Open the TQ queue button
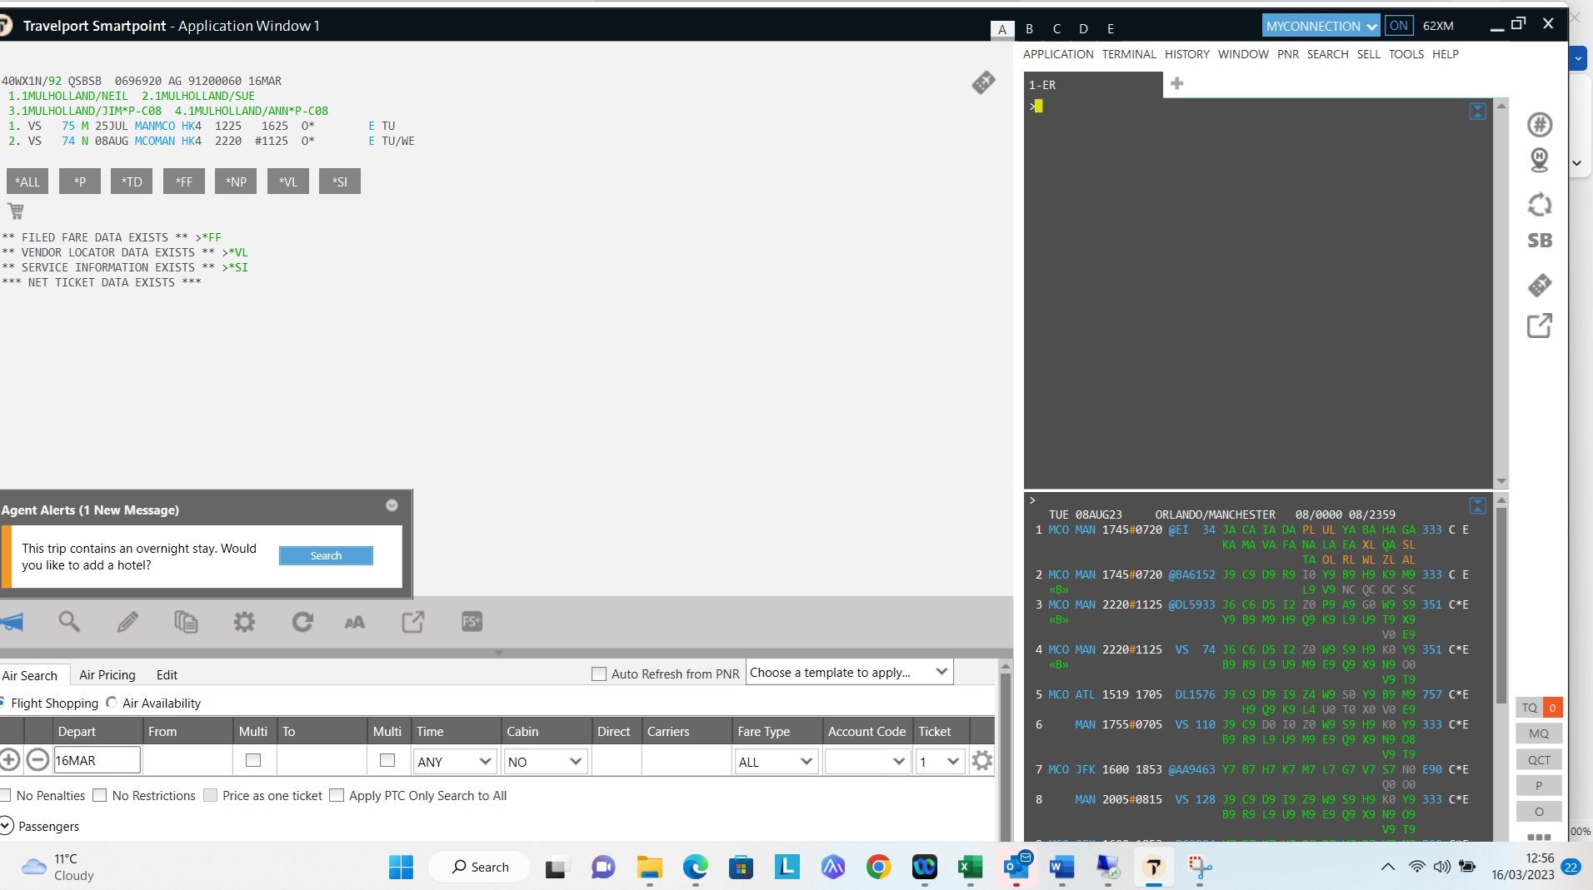Image resolution: width=1593 pixels, height=890 pixels. pos(1530,708)
